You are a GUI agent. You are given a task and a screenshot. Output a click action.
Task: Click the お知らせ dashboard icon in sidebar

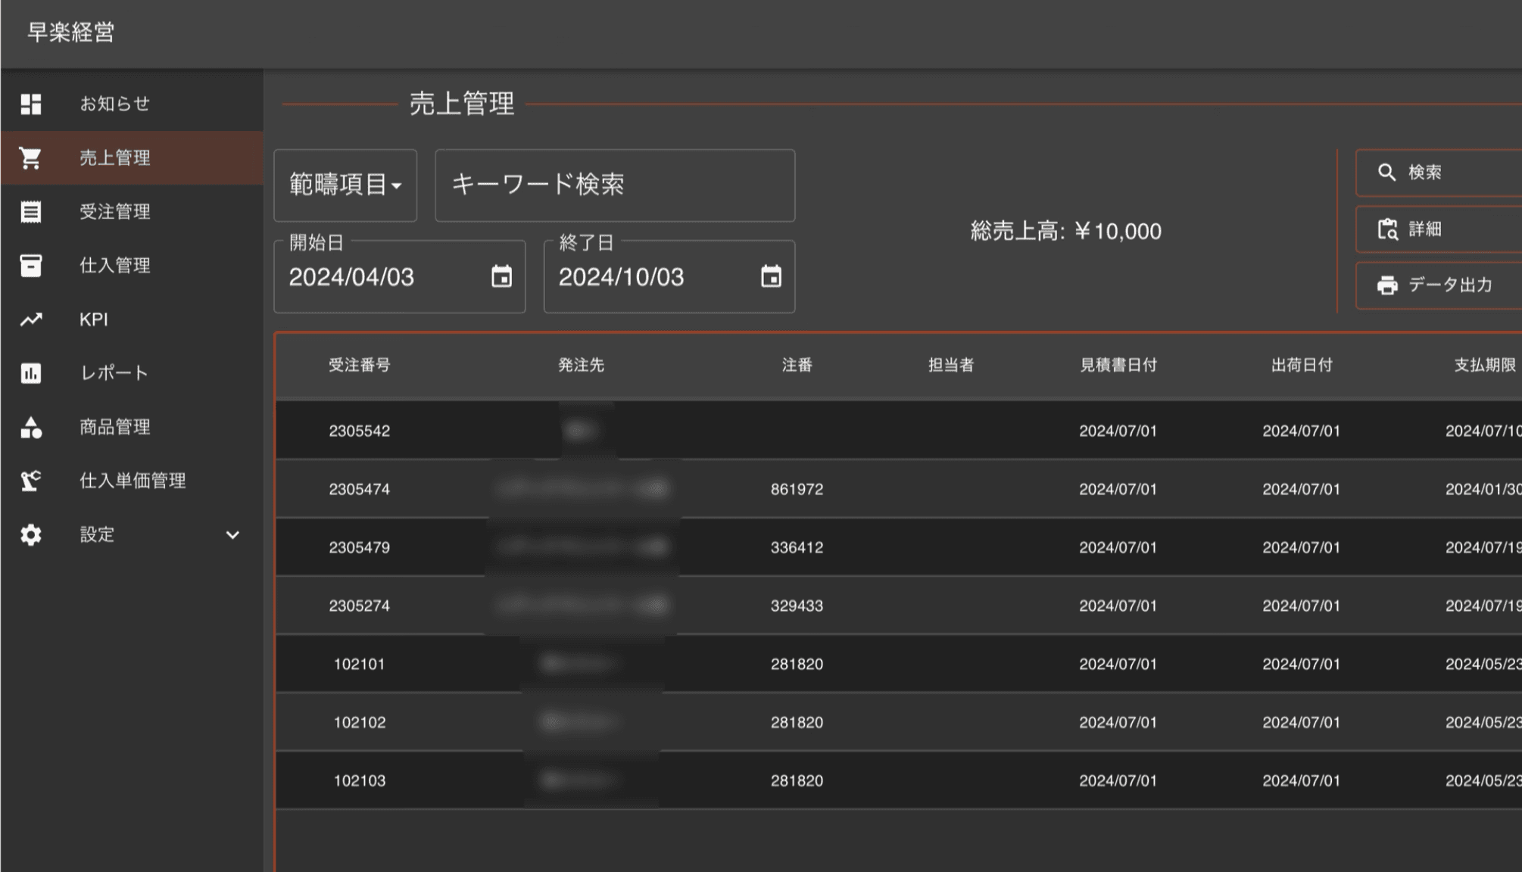click(31, 104)
